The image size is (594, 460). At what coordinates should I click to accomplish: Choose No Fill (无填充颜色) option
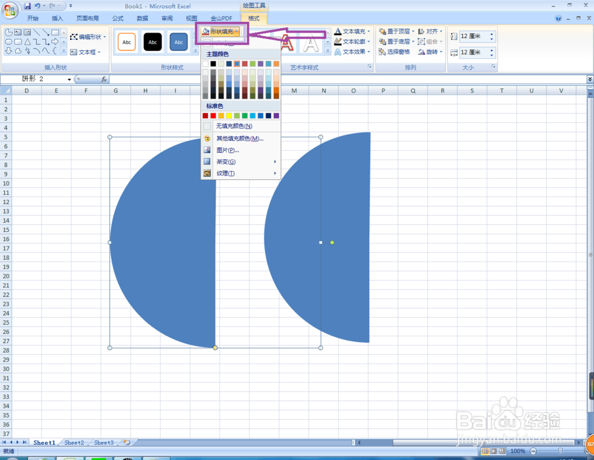click(x=241, y=126)
